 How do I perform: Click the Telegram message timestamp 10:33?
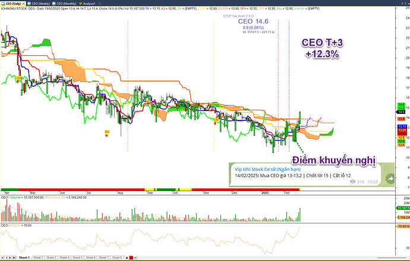pos(372,182)
